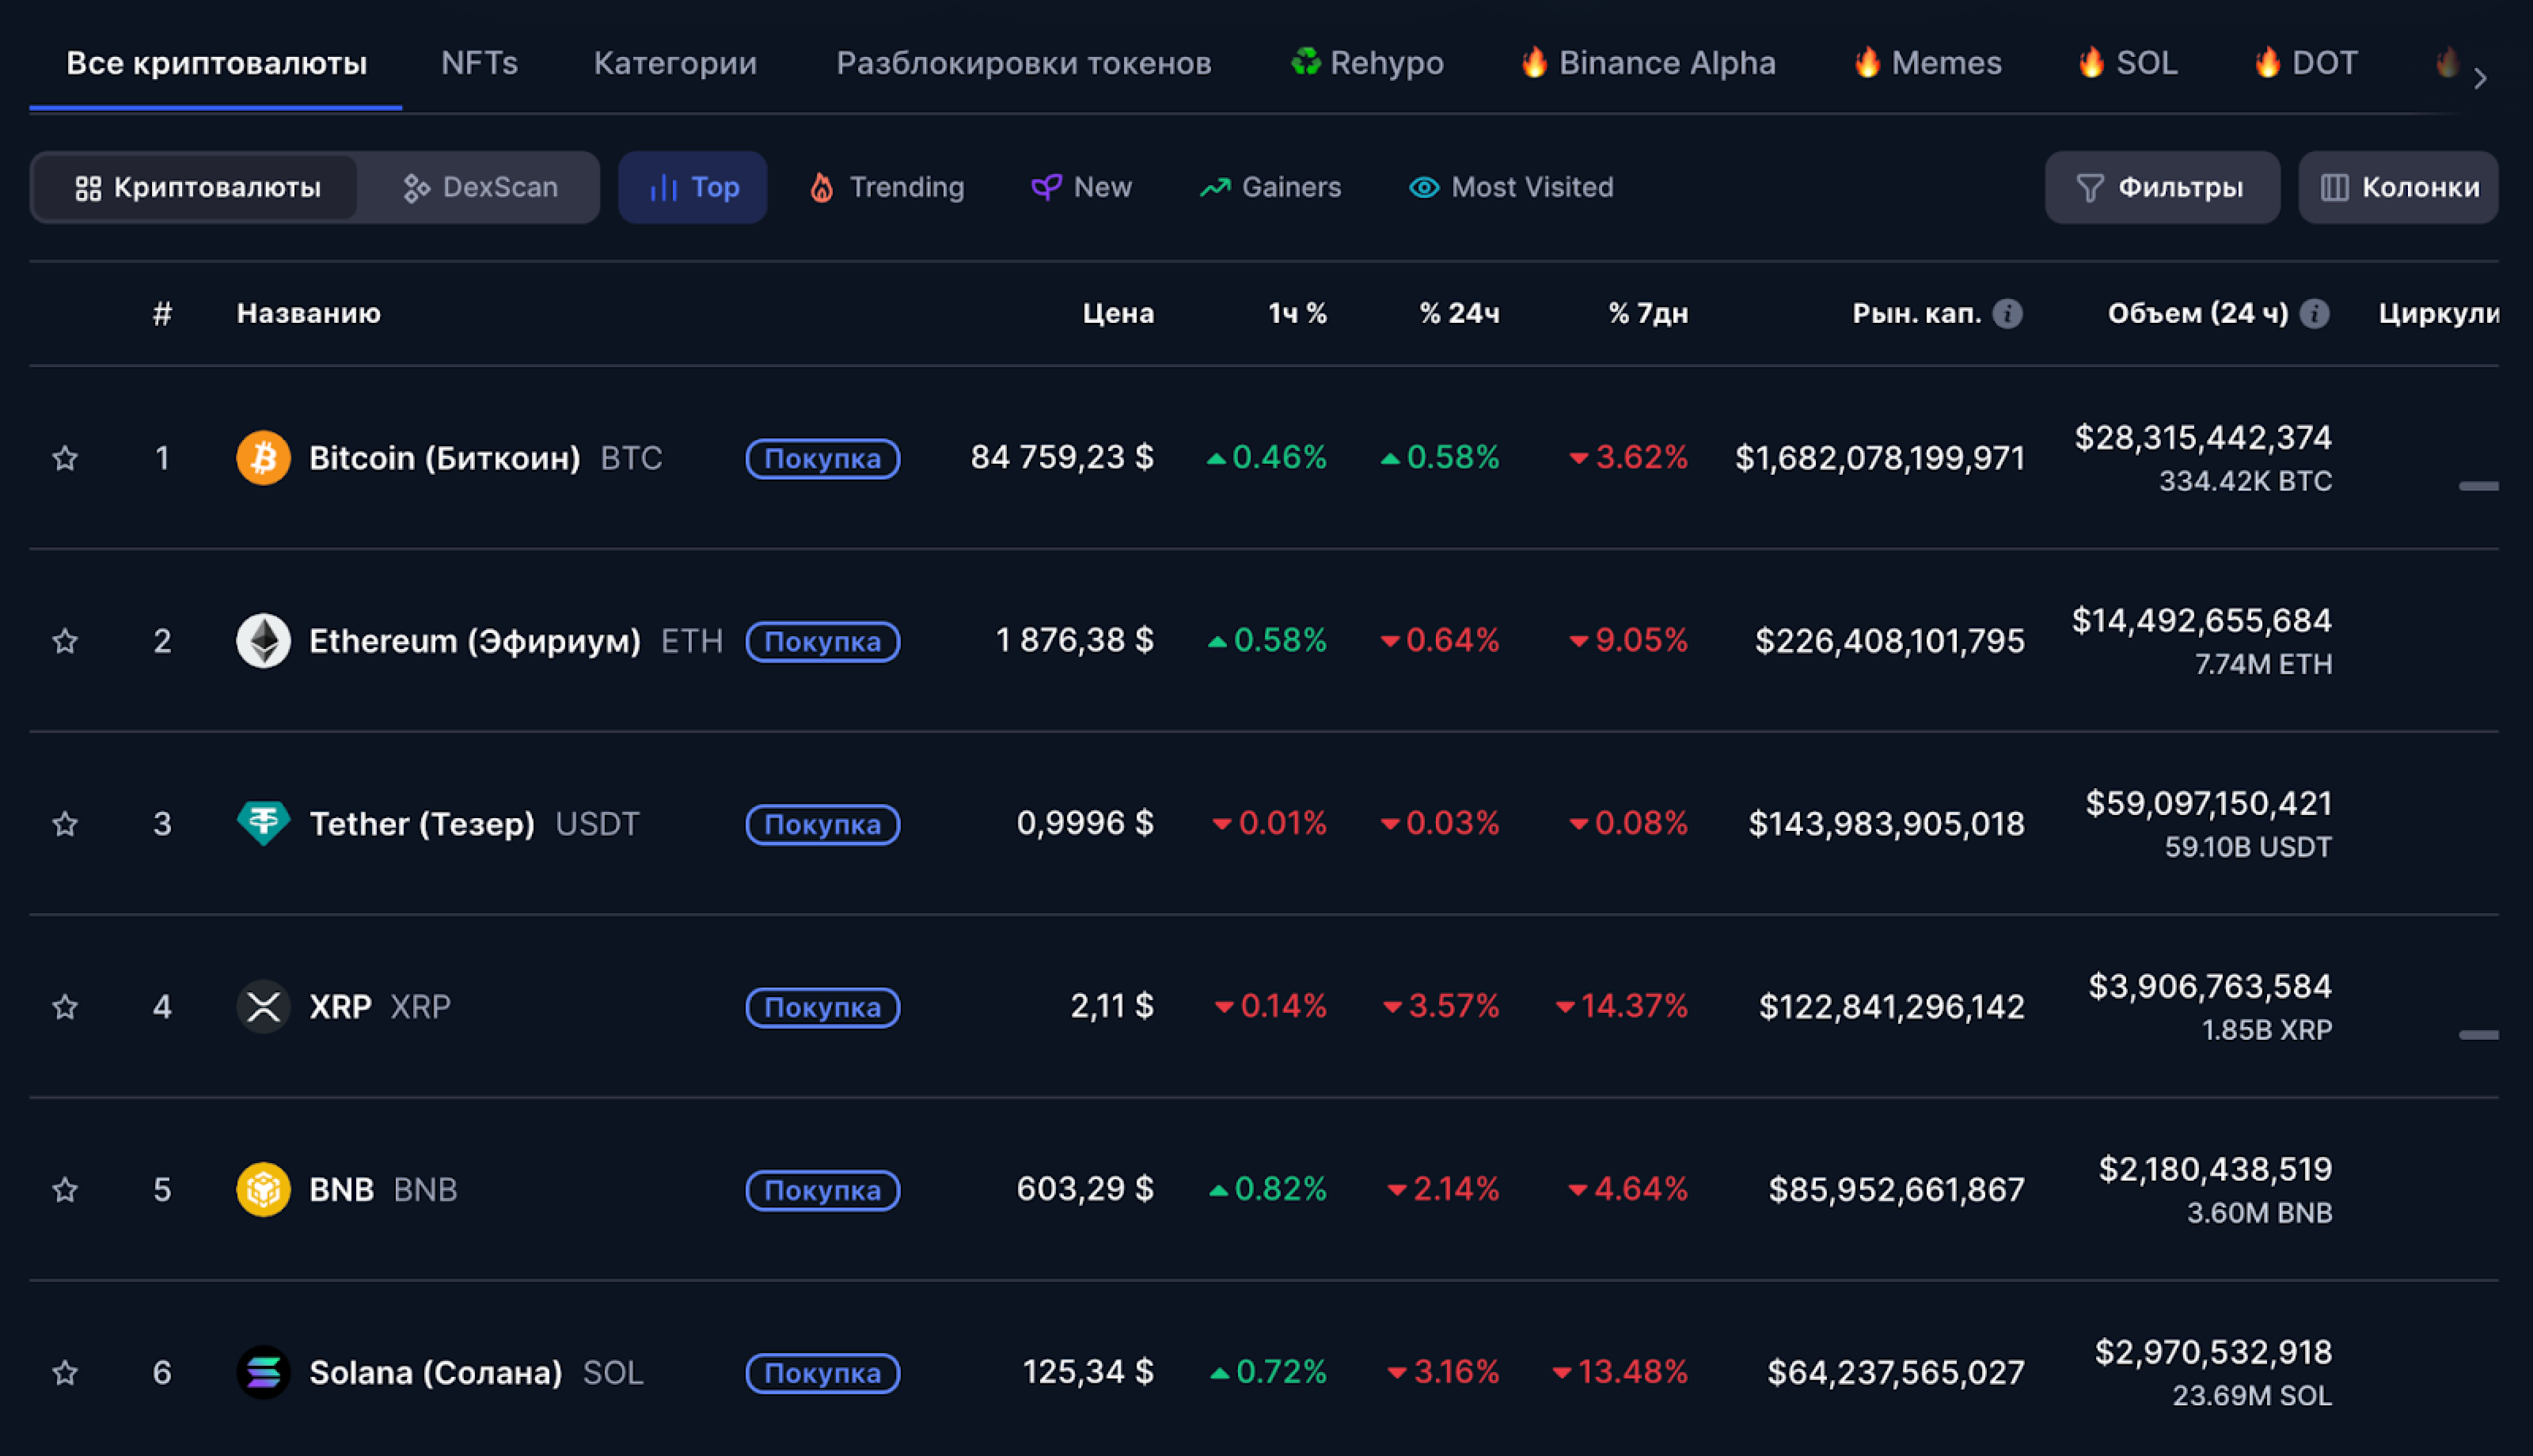
Task: Sort by Объем (24 ч) column header
Action: coord(2198,314)
